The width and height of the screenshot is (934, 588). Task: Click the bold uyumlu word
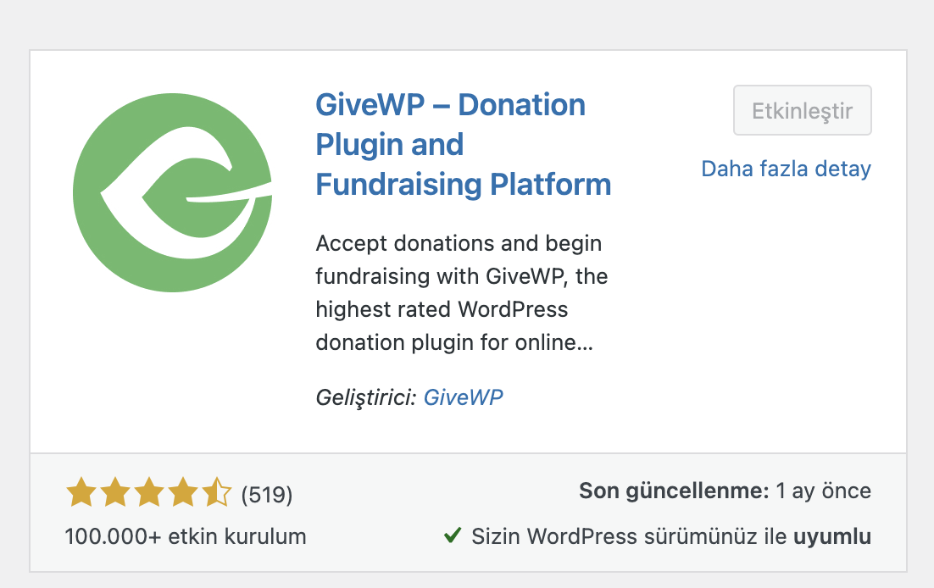point(831,536)
